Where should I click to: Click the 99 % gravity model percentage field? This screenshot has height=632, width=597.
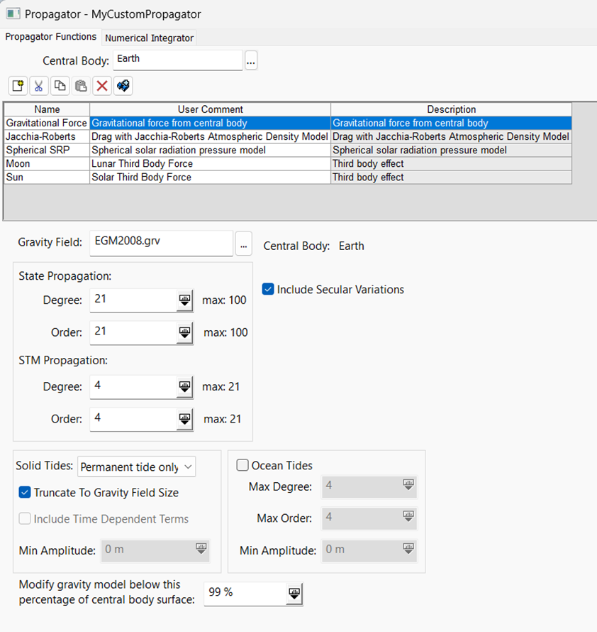tap(245, 594)
